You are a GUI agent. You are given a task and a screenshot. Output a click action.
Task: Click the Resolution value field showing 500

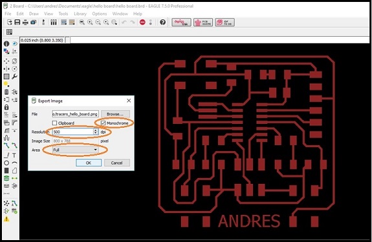(x=72, y=132)
